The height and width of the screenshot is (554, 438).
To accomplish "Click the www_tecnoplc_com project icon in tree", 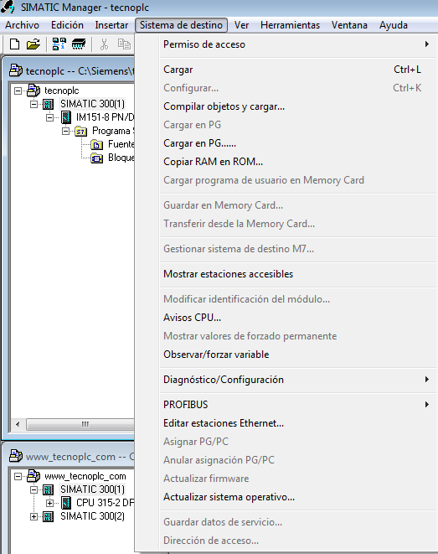I will (x=33, y=476).
